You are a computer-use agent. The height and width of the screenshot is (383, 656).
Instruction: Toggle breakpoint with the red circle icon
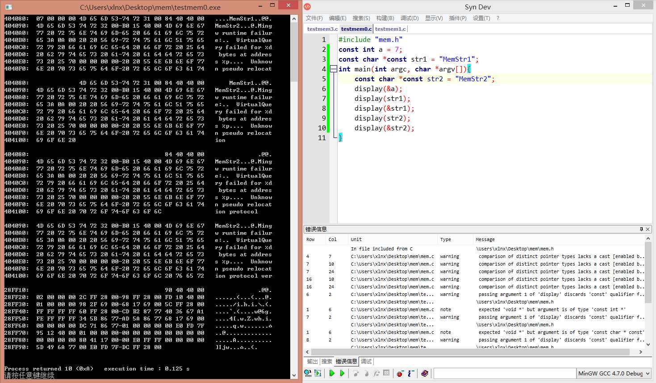click(x=400, y=373)
